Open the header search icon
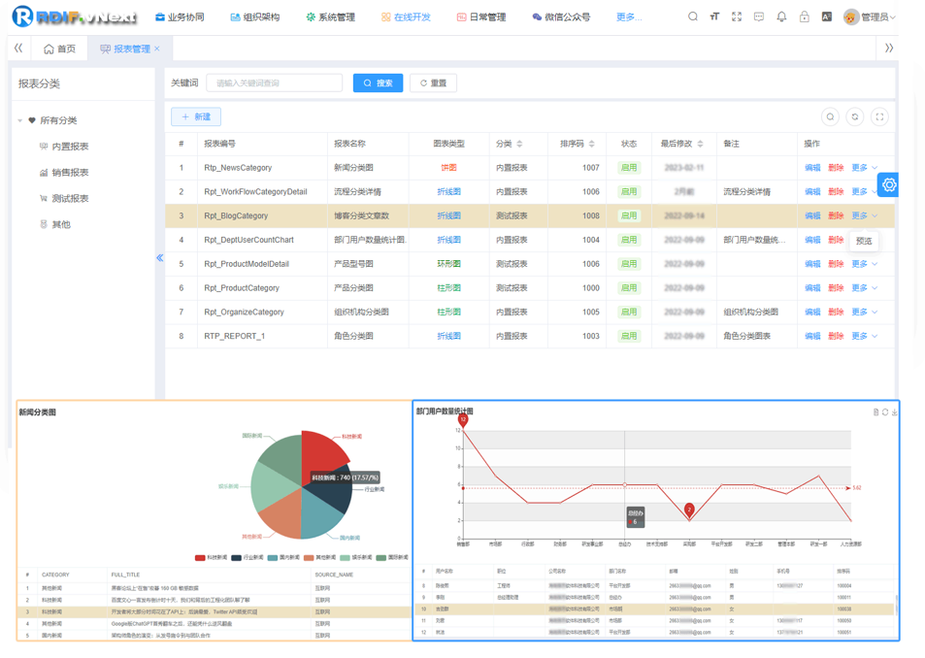This screenshot has width=925, height=658. 693,16
